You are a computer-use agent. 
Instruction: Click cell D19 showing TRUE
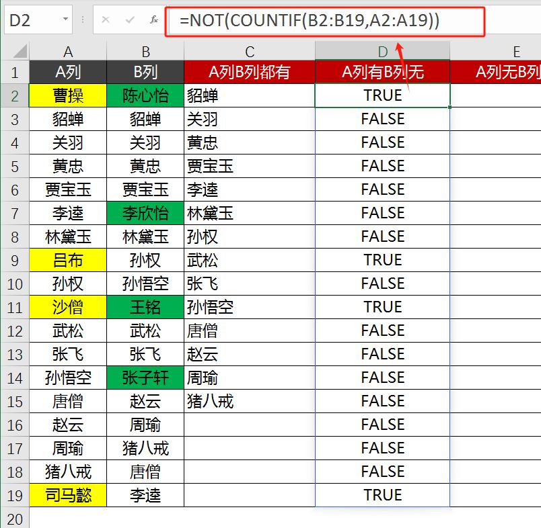tap(382, 495)
